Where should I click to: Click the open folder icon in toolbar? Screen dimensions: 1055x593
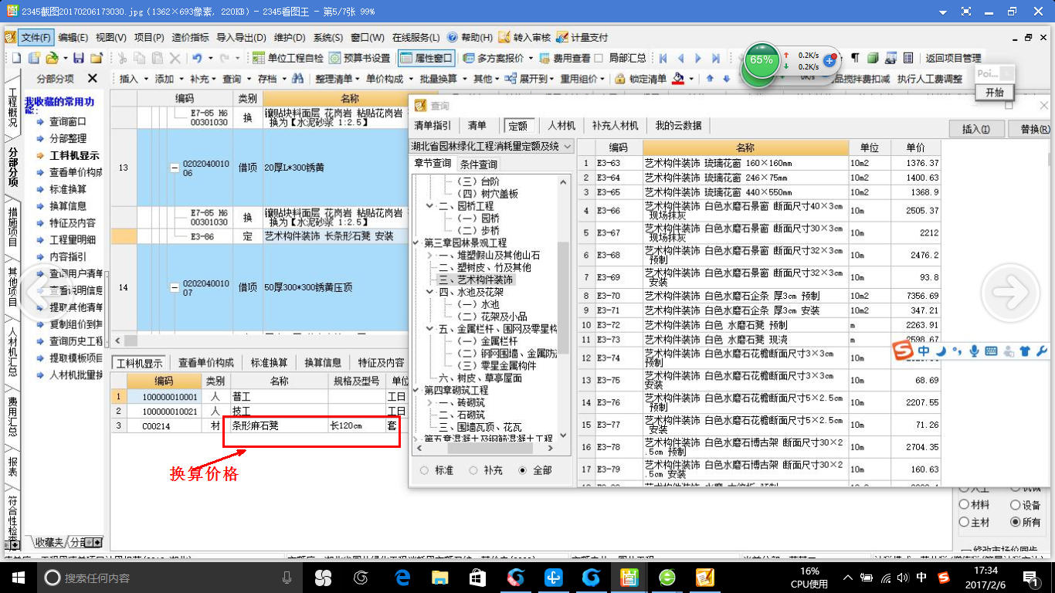52,58
